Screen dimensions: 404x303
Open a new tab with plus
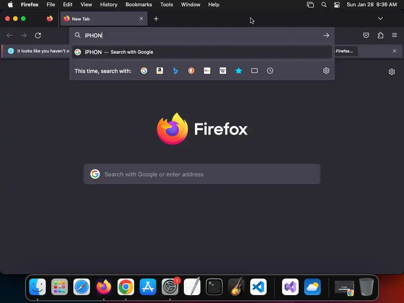tap(156, 19)
